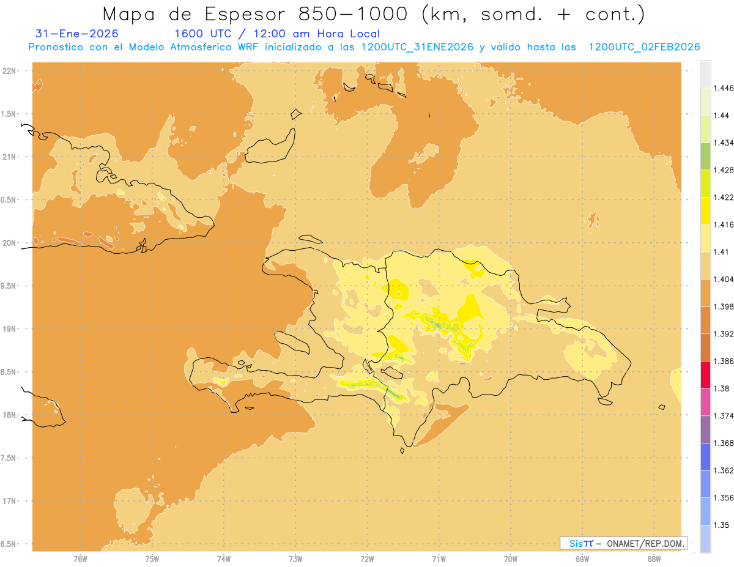Click the '20N' latitude label

coord(10,243)
